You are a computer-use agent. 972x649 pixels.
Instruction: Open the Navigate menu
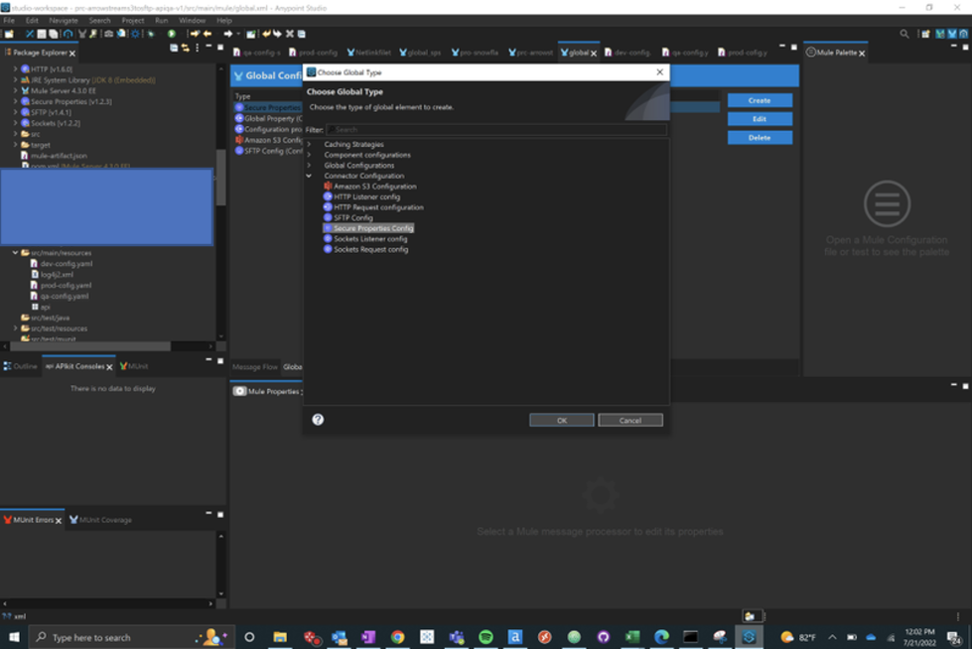click(x=64, y=21)
